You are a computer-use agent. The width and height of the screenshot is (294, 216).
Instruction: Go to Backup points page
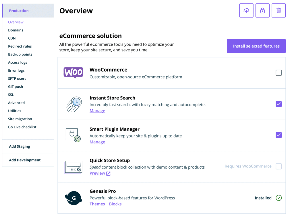click(20, 54)
